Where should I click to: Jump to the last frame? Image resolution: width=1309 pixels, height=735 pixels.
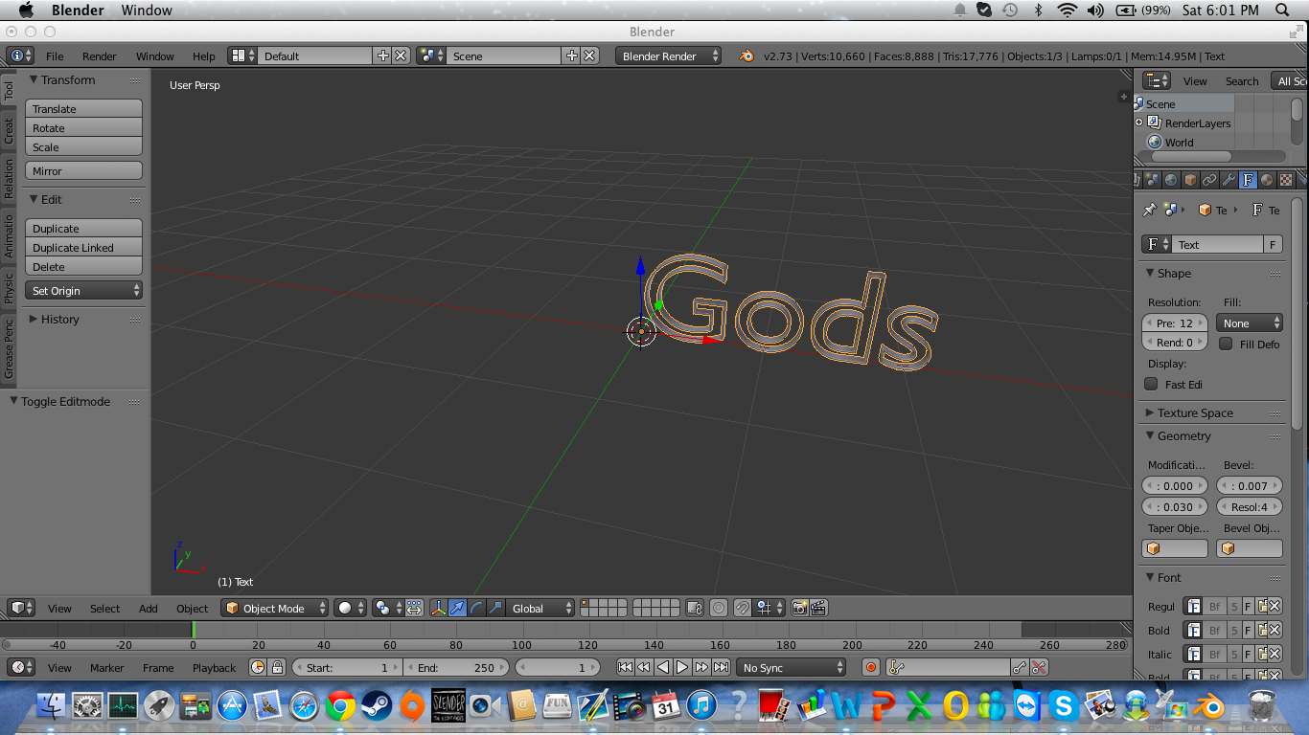[721, 667]
